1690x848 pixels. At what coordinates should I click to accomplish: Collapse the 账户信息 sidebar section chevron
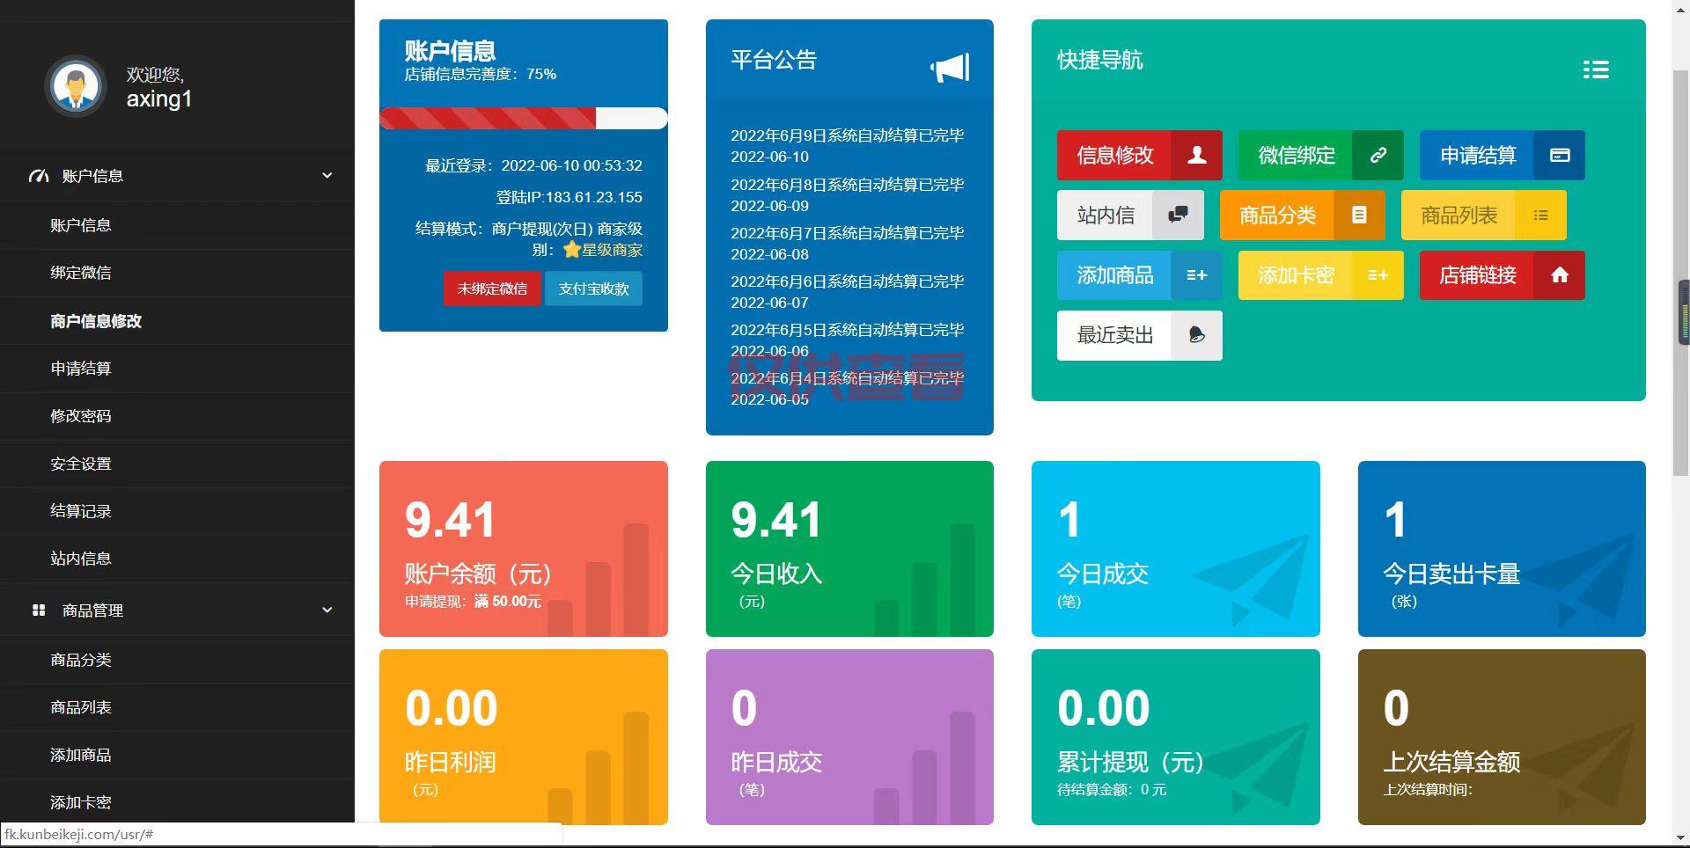click(x=327, y=176)
